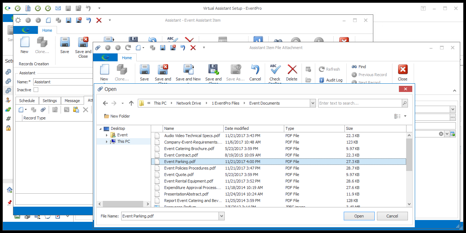This screenshot has width=466, height=233.
Task: Click the New record icon in File Attachment ribbon
Action: [104, 69]
